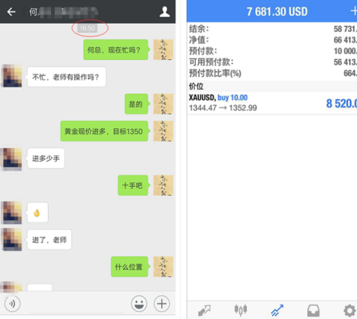Screen dimensions: 357x319
Task: Open the quotes tab with arrows icon
Action: click(x=204, y=311)
